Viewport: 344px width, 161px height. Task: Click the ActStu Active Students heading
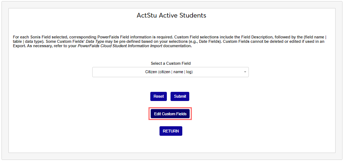(171, 15)
